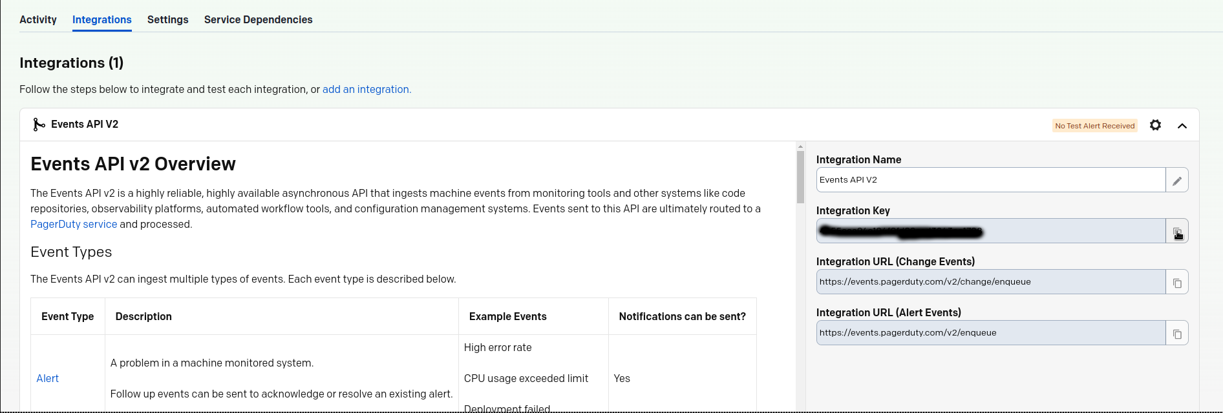1223x413 pixels.
Task: Click 'Integration URL (Alert Events)' label
Action: [x=889, y=312]
